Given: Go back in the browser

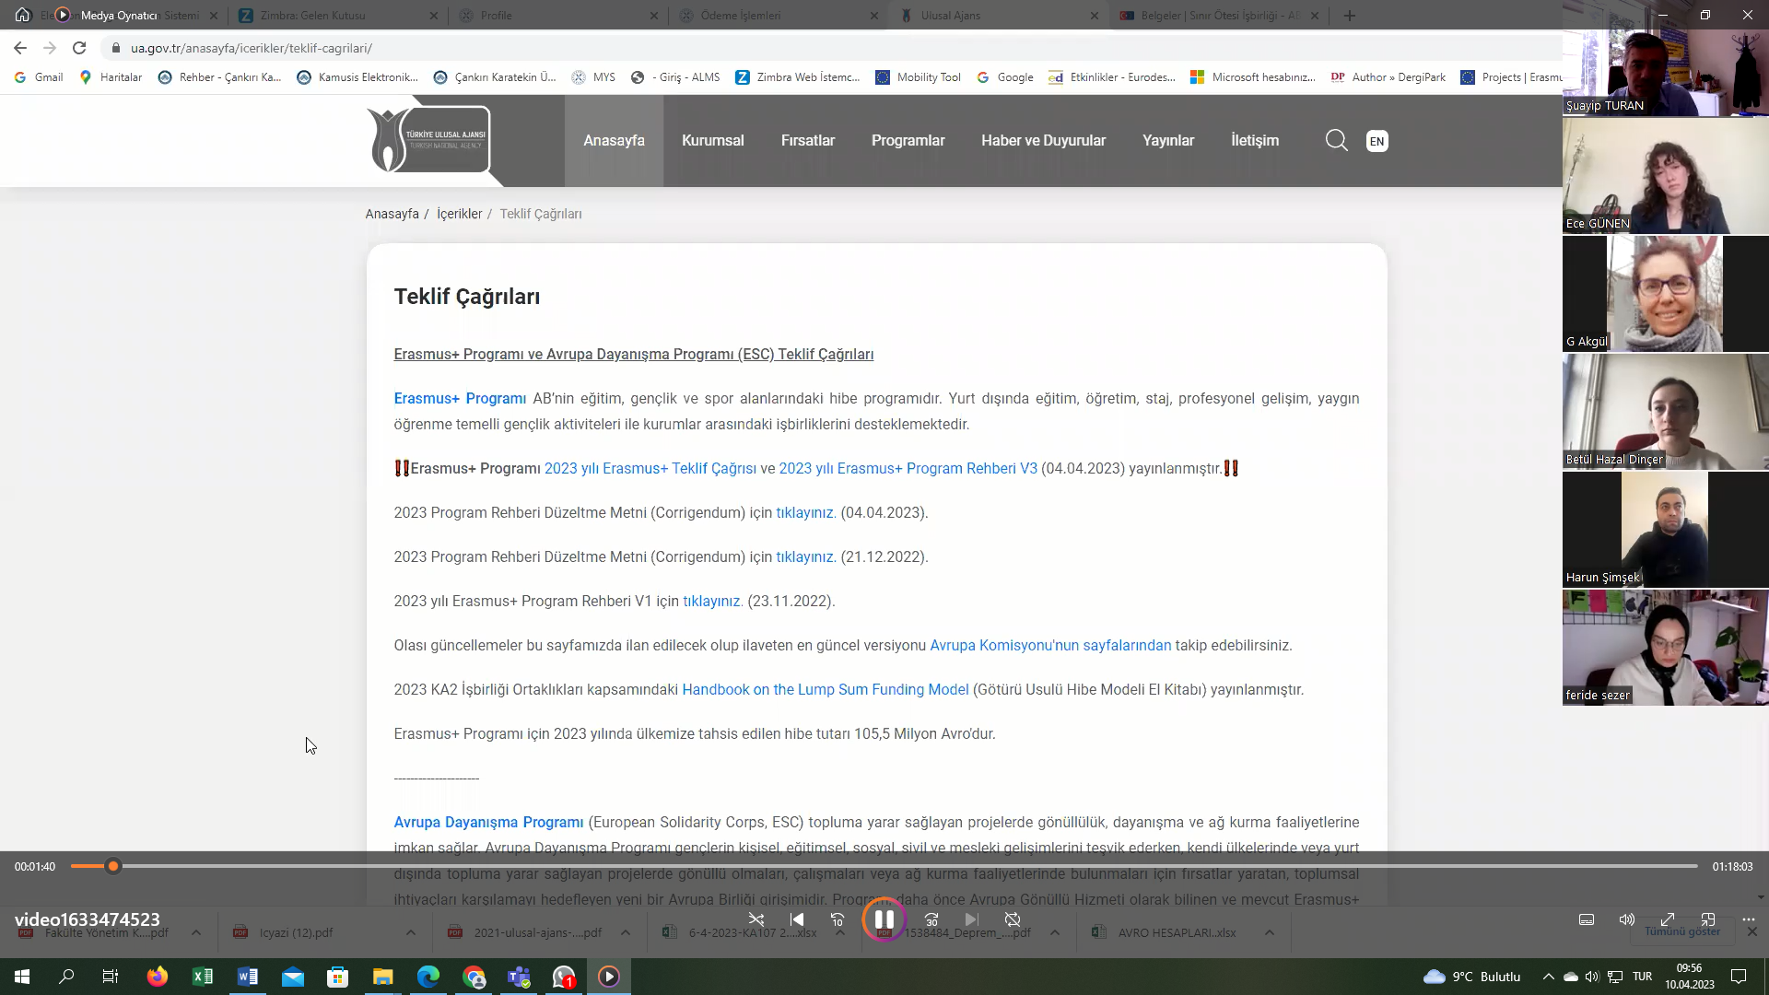Looking at the screenshot, I should tap(20, 48).
